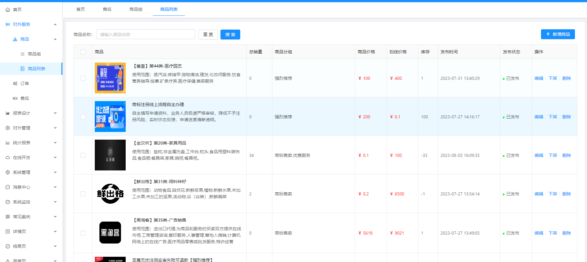Image resolution: width=587 pixels, height=262 pixels.
Task: Click 删除 for the 【黑淘客】 product
Action: click(x=567, y=233)
